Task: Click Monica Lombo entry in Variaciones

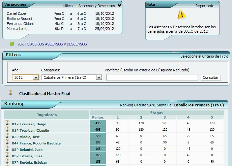Action: (x=18, y=29)
